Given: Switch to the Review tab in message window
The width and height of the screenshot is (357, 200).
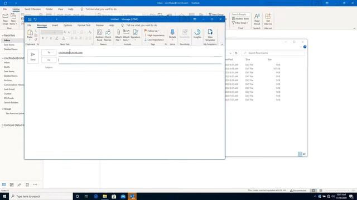Looking at the screenshot, I should click(100, 25).
